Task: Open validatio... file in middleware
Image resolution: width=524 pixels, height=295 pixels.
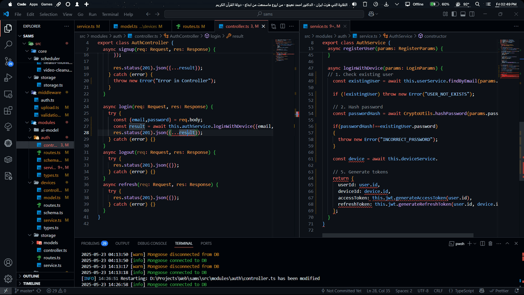Action: click(51, 115)
